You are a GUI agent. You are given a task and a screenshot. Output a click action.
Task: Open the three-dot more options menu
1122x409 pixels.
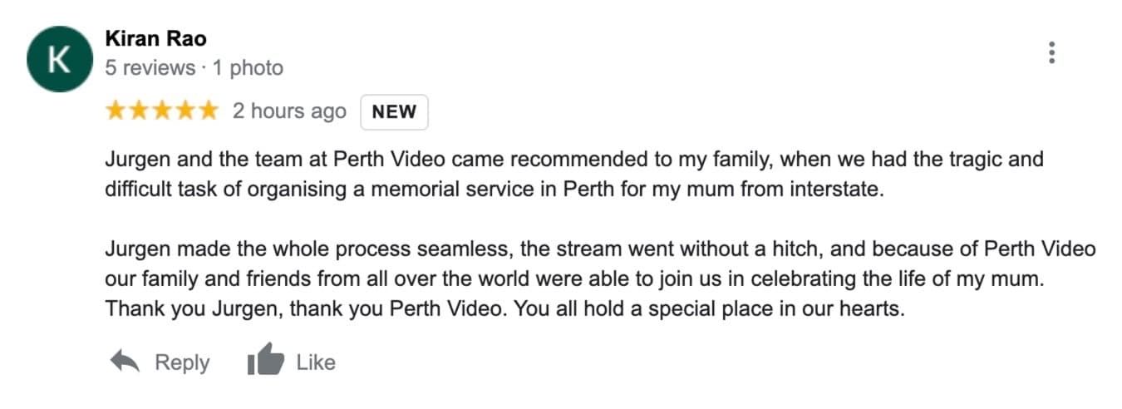[x=1051, y=52]
